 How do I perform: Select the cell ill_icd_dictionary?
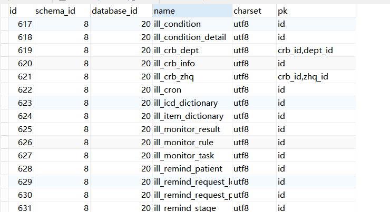click(192, 103)
